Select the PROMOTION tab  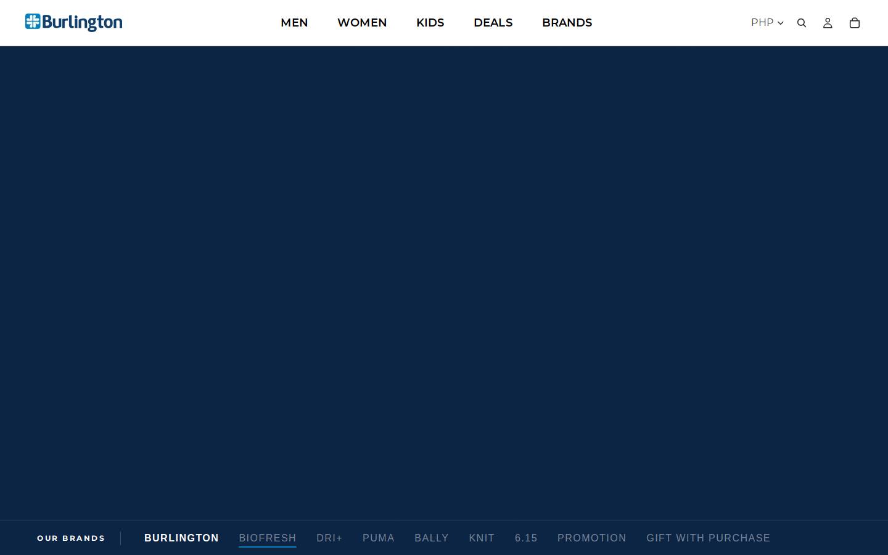point(592,538)
